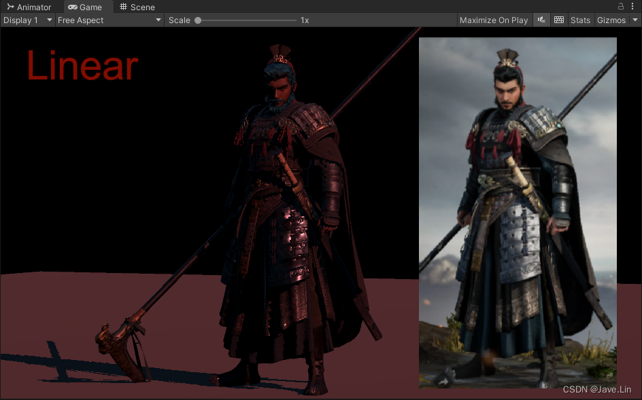
Task: Click the muted speaker audio icon
Action: tap(541, 20)
